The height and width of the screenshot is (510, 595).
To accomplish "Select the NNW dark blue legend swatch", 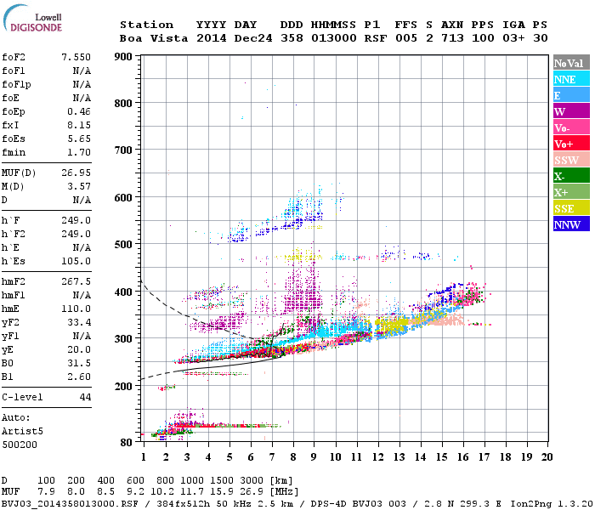I will coord(571,224).
